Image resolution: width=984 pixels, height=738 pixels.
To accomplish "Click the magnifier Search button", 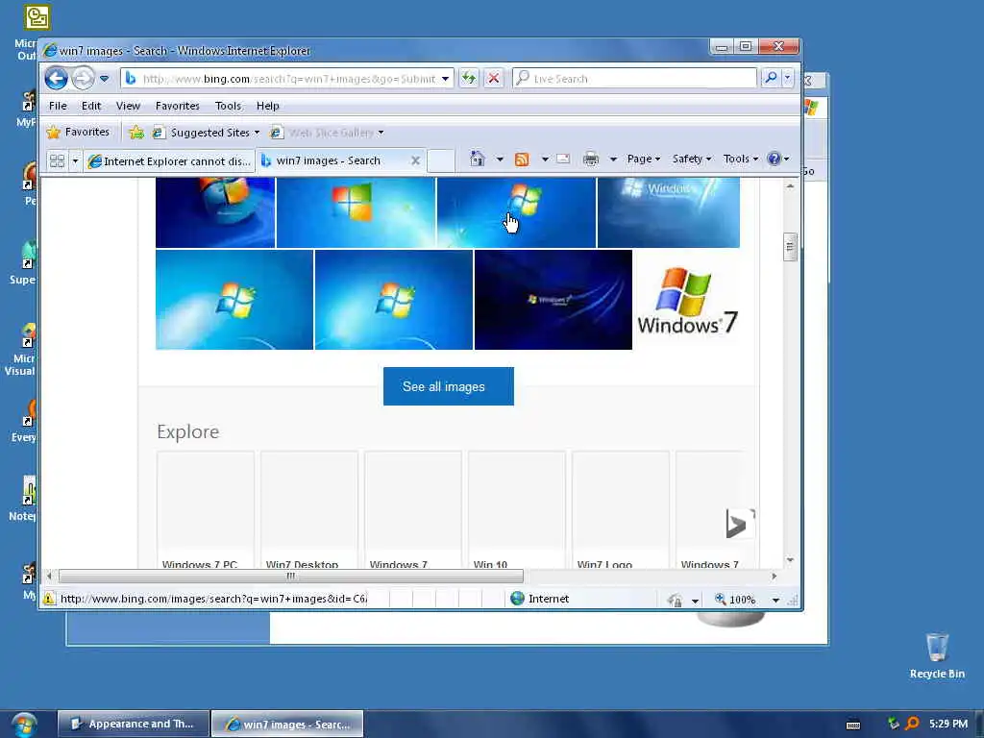I will tap(771, 78).
